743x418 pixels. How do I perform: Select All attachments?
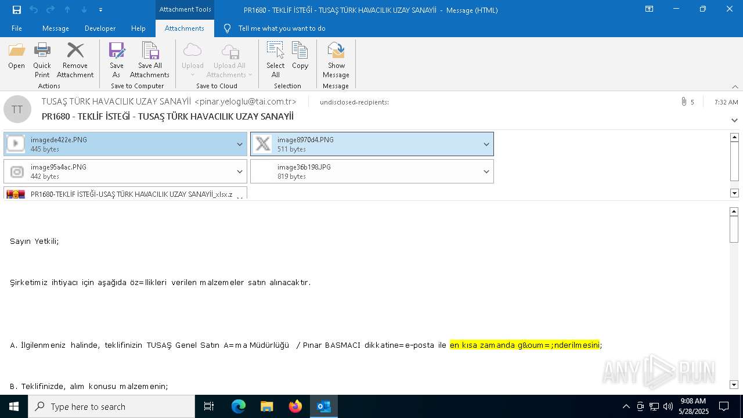click(x=275, y=60)
